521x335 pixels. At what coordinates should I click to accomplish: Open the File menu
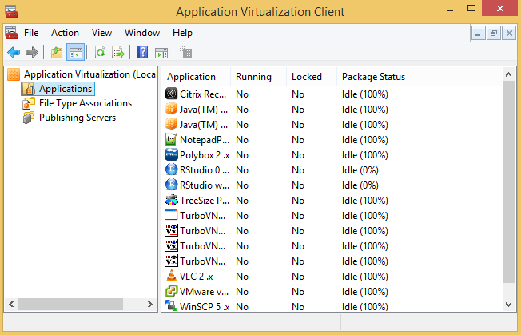[31, 33]
